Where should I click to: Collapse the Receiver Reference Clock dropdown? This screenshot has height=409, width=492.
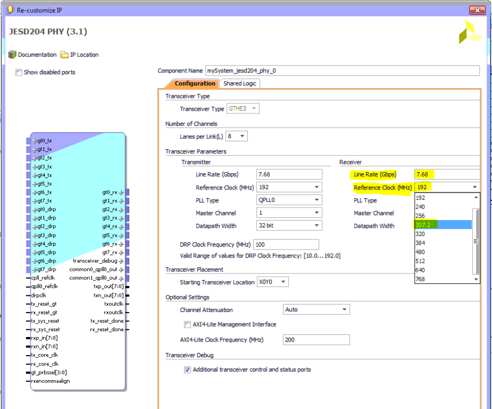(x=475, y=187)
